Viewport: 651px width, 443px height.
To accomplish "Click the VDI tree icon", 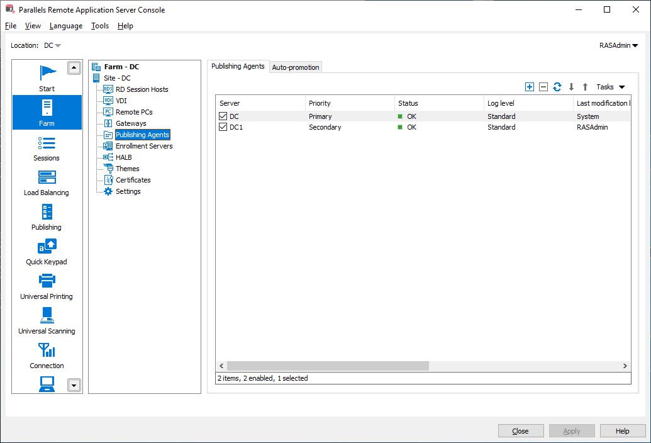I will [108, 101].
